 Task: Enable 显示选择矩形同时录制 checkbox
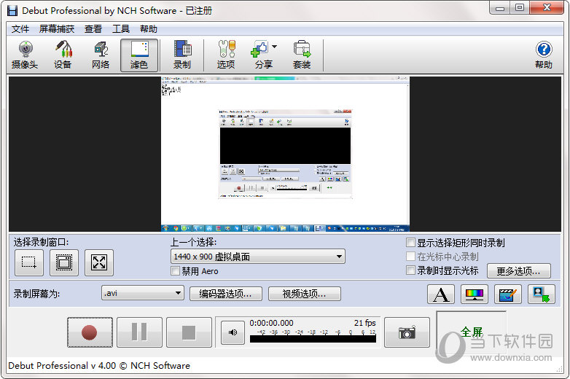[x=410, y=243]
